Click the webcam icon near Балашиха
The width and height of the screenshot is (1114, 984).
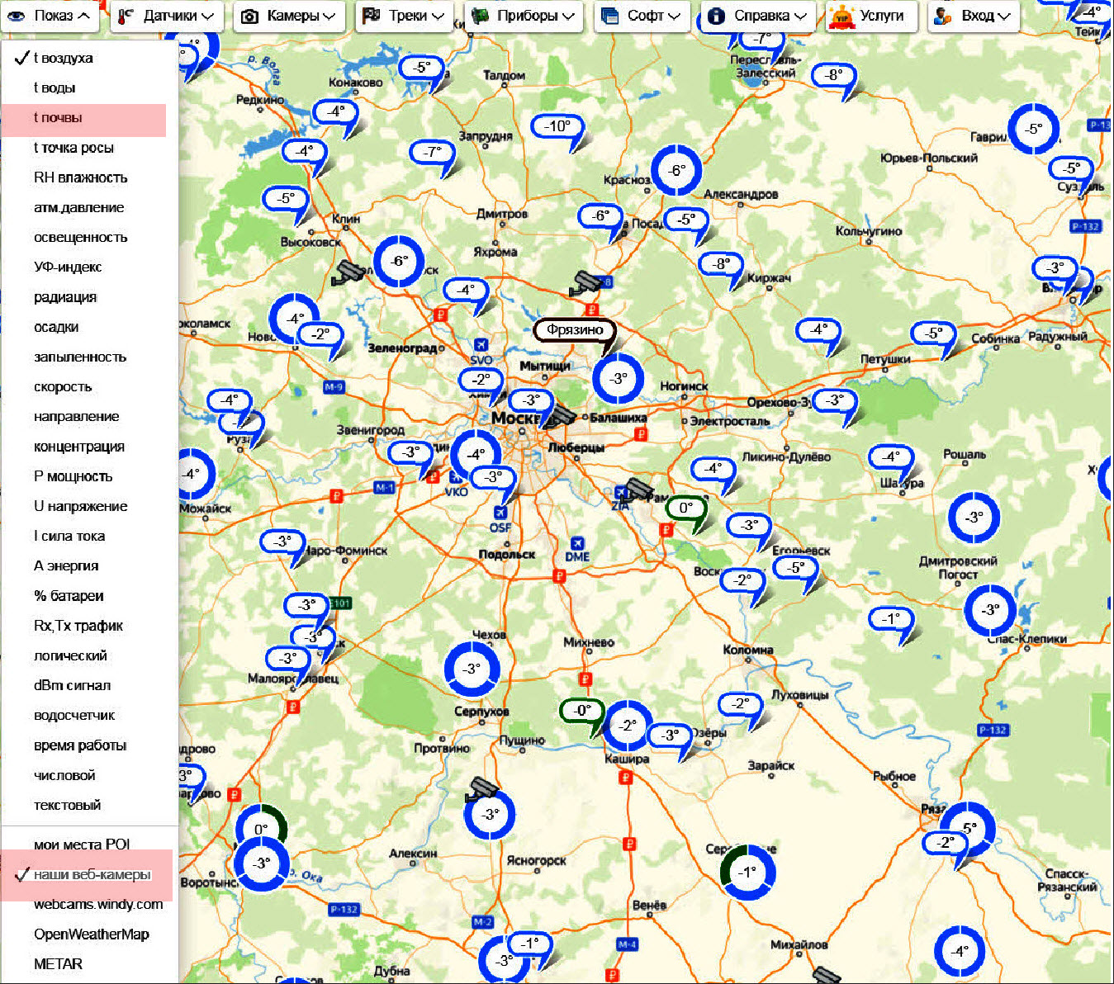tap(562, 415)
